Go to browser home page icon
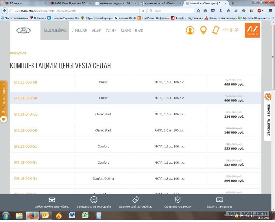 tap(228, 11)
